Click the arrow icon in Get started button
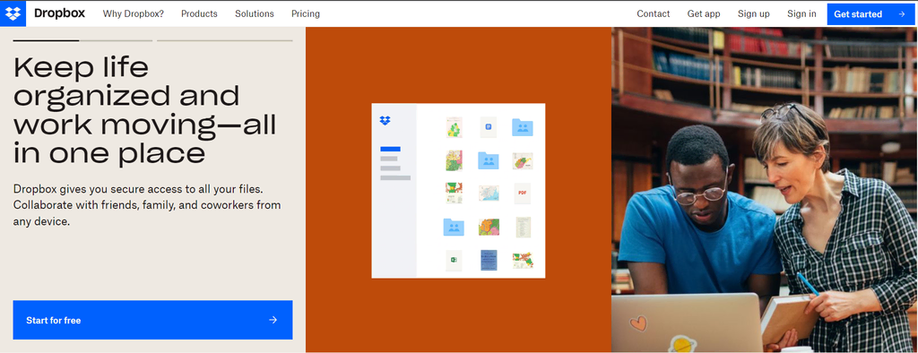 (x=902, y=14)
